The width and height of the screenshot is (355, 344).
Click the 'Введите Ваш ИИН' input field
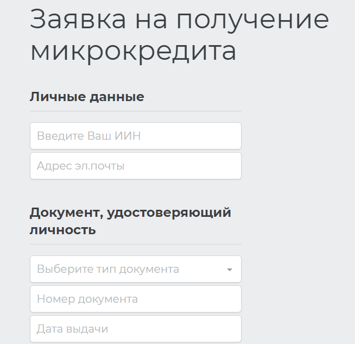pyautogui.click(x=135, y=136)
